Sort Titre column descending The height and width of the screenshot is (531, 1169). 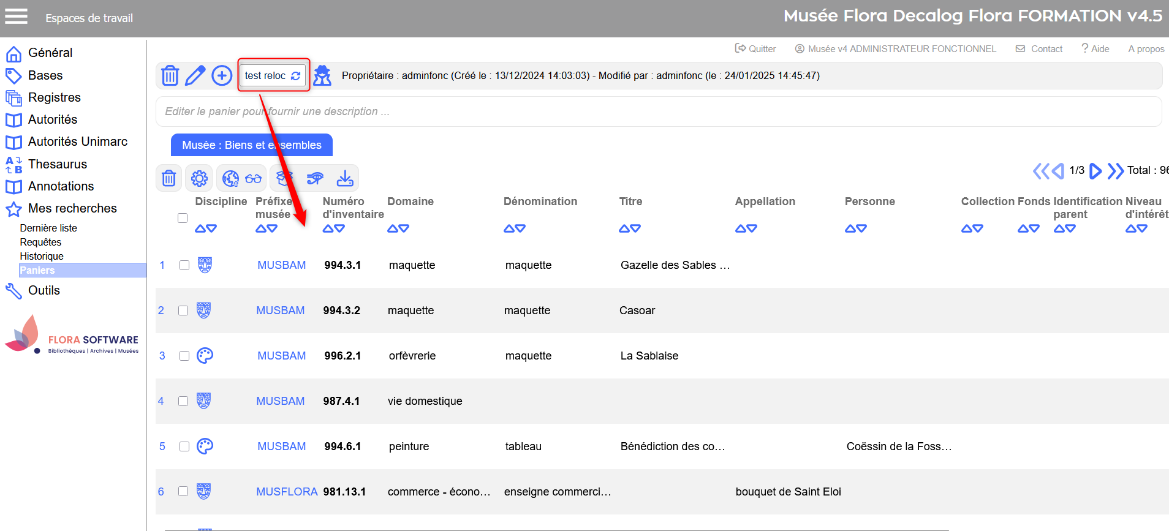(635, 228)
